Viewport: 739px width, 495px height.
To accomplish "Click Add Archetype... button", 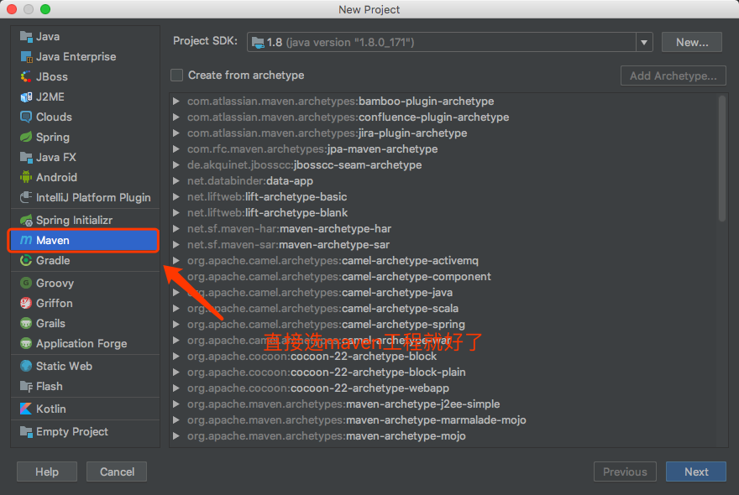I will pyautogui.click(x=673, y=76).
